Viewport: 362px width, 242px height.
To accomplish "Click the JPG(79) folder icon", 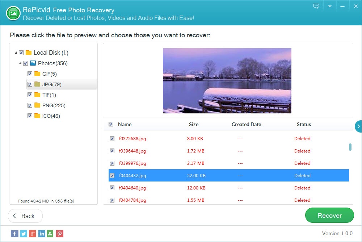I will tap(37, 84).
